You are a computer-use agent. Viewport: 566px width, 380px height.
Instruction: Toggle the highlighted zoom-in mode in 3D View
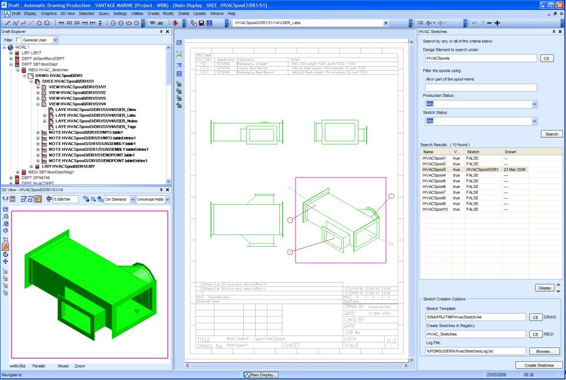(x=5, y=247)
